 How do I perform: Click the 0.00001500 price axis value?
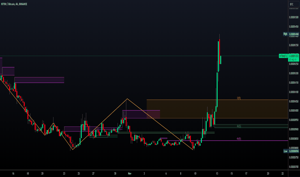coord(294,17)
